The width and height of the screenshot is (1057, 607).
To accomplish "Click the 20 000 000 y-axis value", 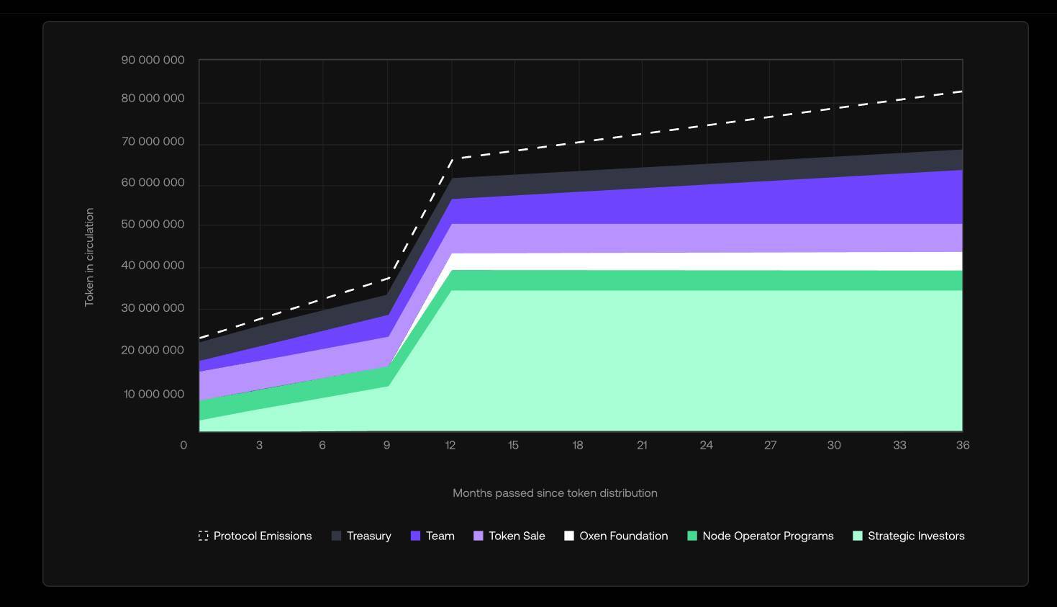I will [x=153, y=350].
